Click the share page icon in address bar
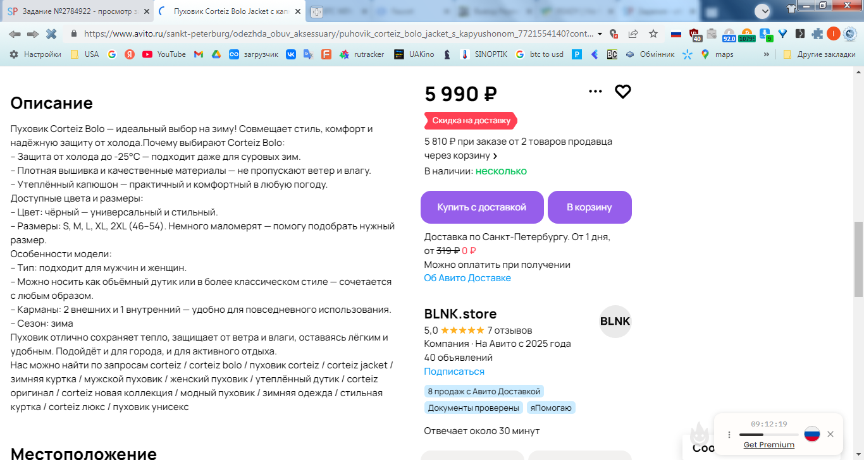864x460 pixels. tap(633, 34)
